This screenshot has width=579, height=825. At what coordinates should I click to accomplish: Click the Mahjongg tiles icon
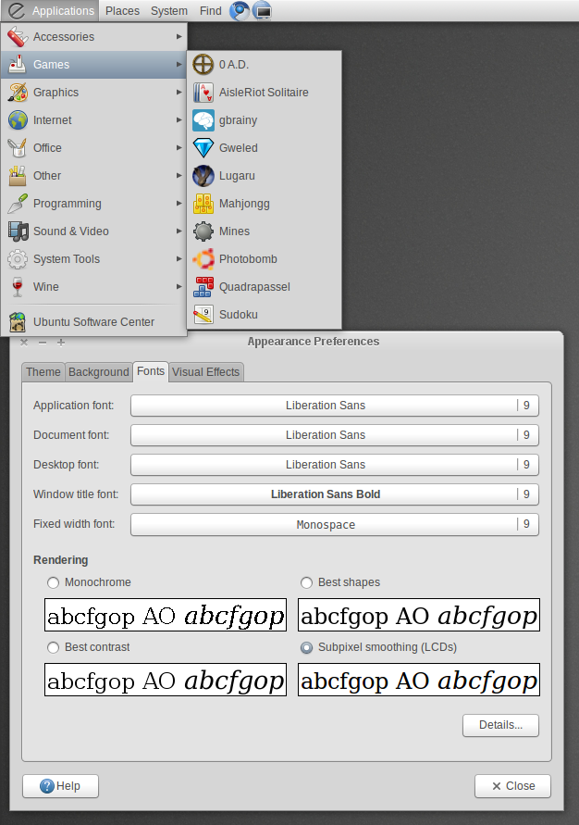coord(203,204)
